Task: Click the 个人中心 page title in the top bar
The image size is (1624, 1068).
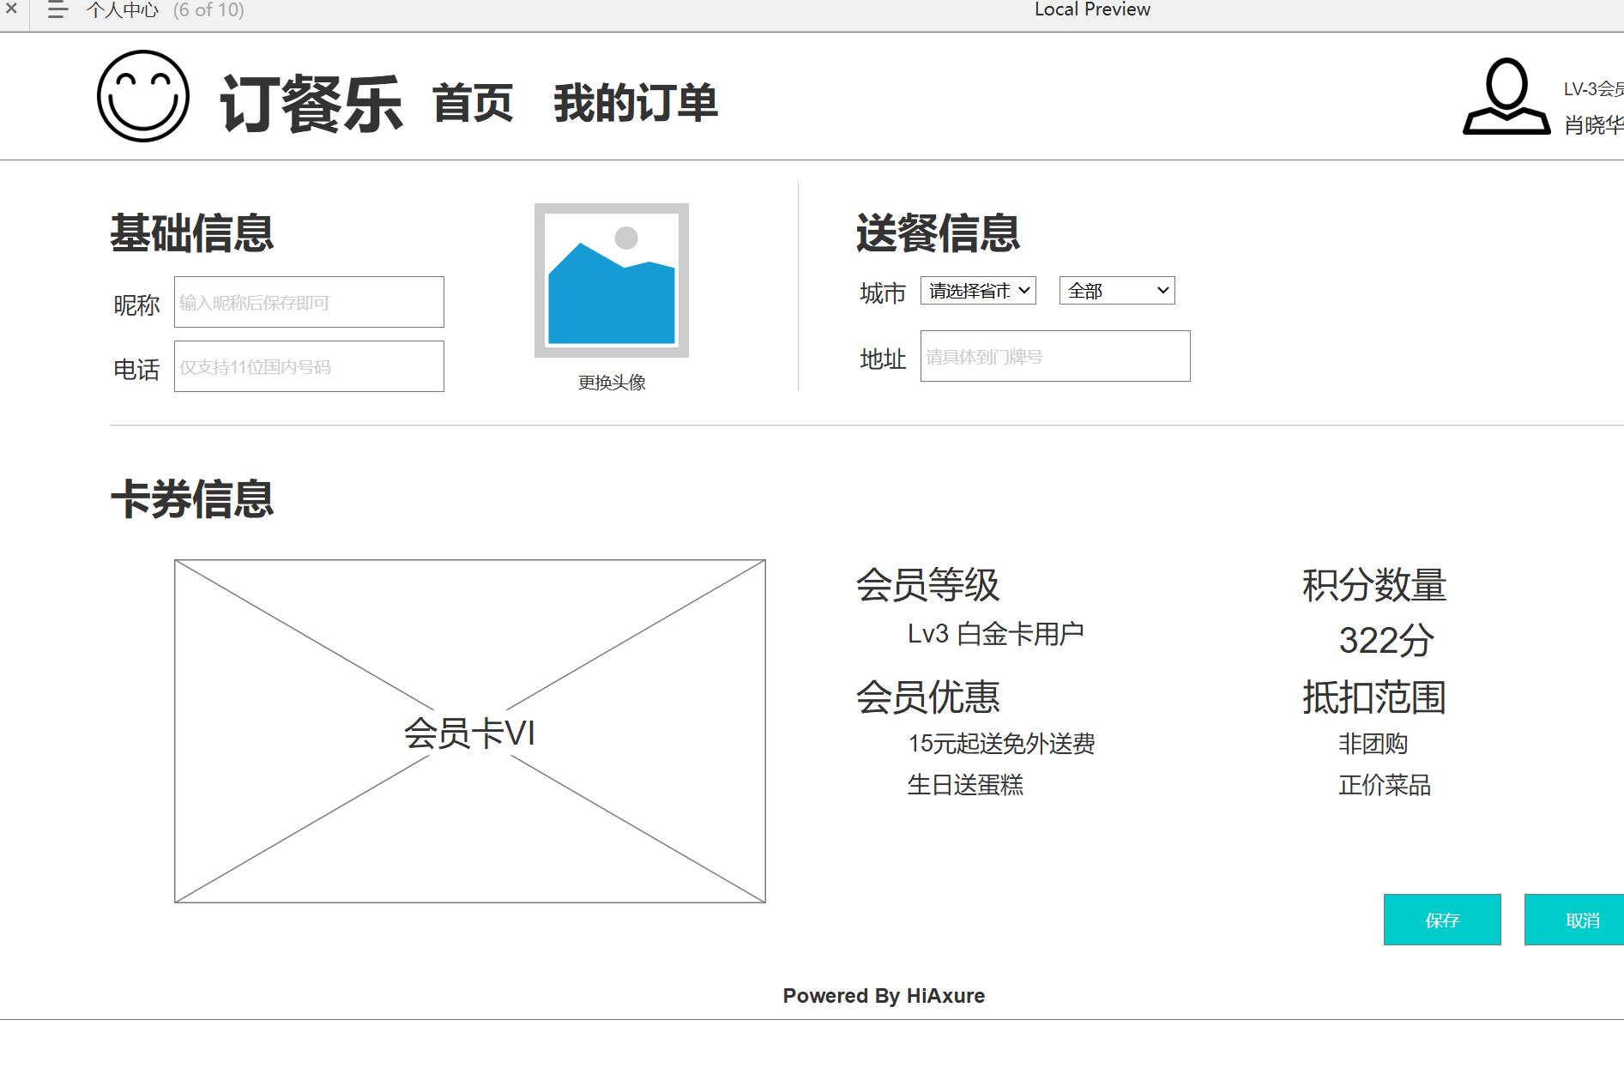Action: pyautogui.click(x=123, y=10)
